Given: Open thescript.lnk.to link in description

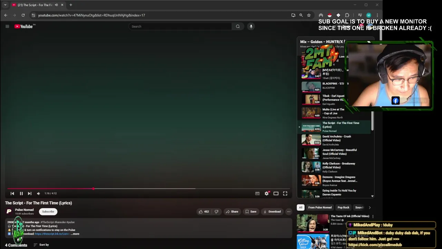Looking at the screenshot, I should click(x=52, y=234).
